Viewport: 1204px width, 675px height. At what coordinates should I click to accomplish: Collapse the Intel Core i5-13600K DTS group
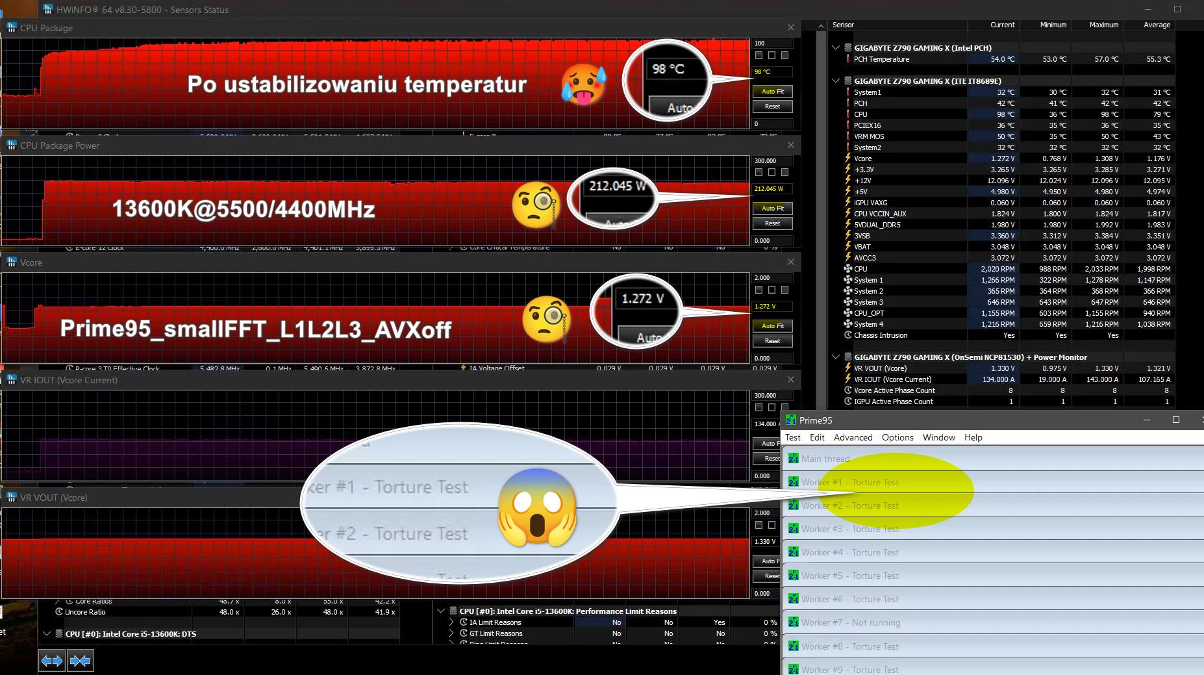(47, 634)
